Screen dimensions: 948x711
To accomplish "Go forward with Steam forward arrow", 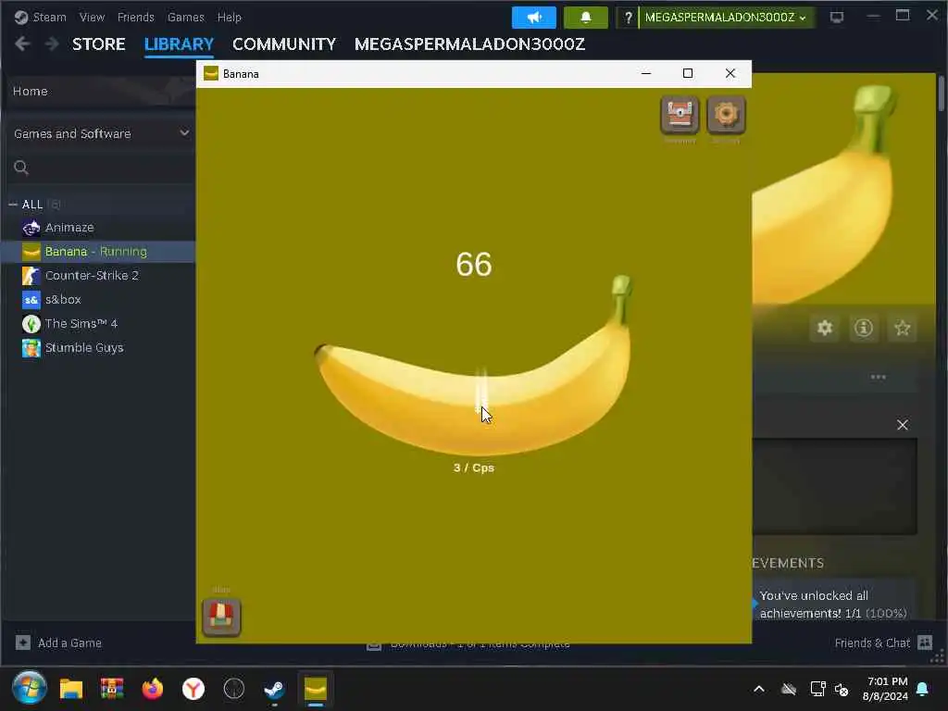I will [x=52, y=44].
